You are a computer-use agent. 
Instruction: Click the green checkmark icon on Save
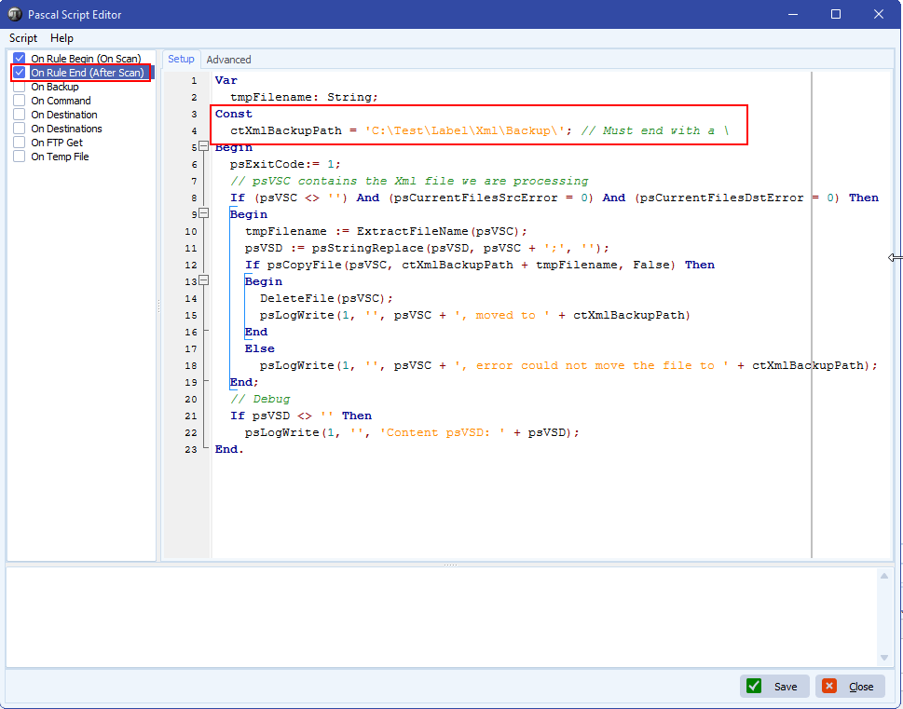(x=755, y=687)
